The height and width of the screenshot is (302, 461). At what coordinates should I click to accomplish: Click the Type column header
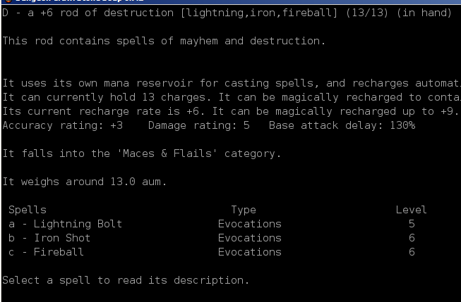point(244,210)
